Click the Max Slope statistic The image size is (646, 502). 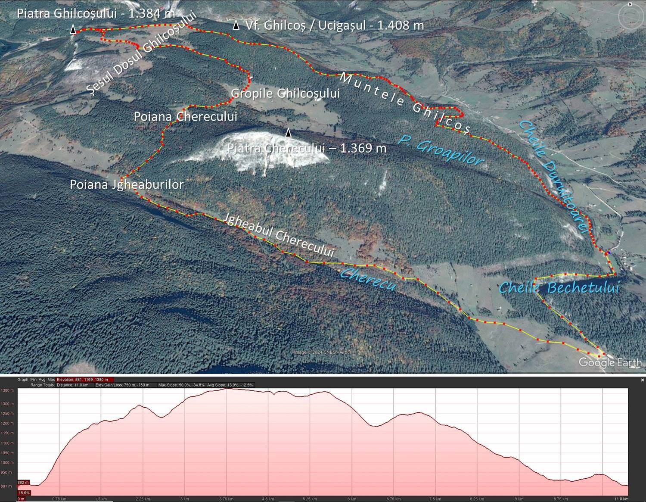pyautogui.click(x=181, y=385)
